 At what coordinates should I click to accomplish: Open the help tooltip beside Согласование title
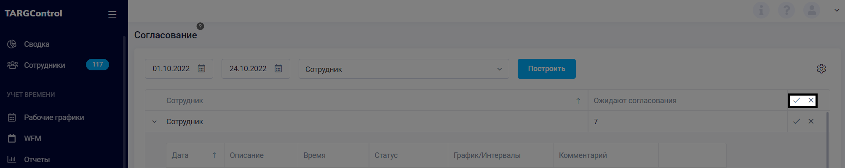201,26
